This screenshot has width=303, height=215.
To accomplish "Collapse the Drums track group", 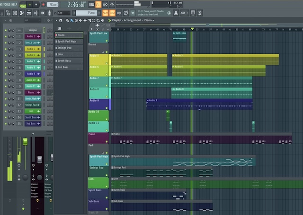I will pyautogui.click(x=103, y=52).
